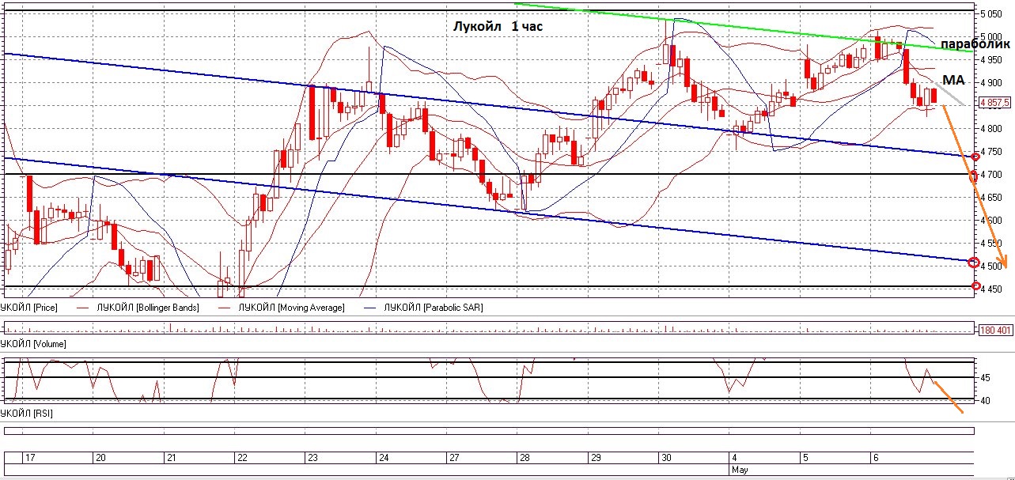The height and width of the screenshot is (480, 1015).
Task: Click date 28 on the time axis
Action: pos(525,458)
